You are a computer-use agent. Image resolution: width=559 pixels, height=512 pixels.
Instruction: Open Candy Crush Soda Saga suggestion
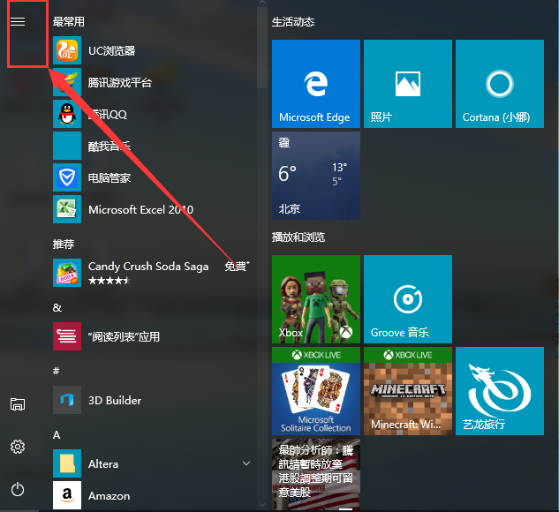pos(152,273)
